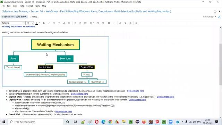Open Microsoft Edge from taskbar

[103, 122]
